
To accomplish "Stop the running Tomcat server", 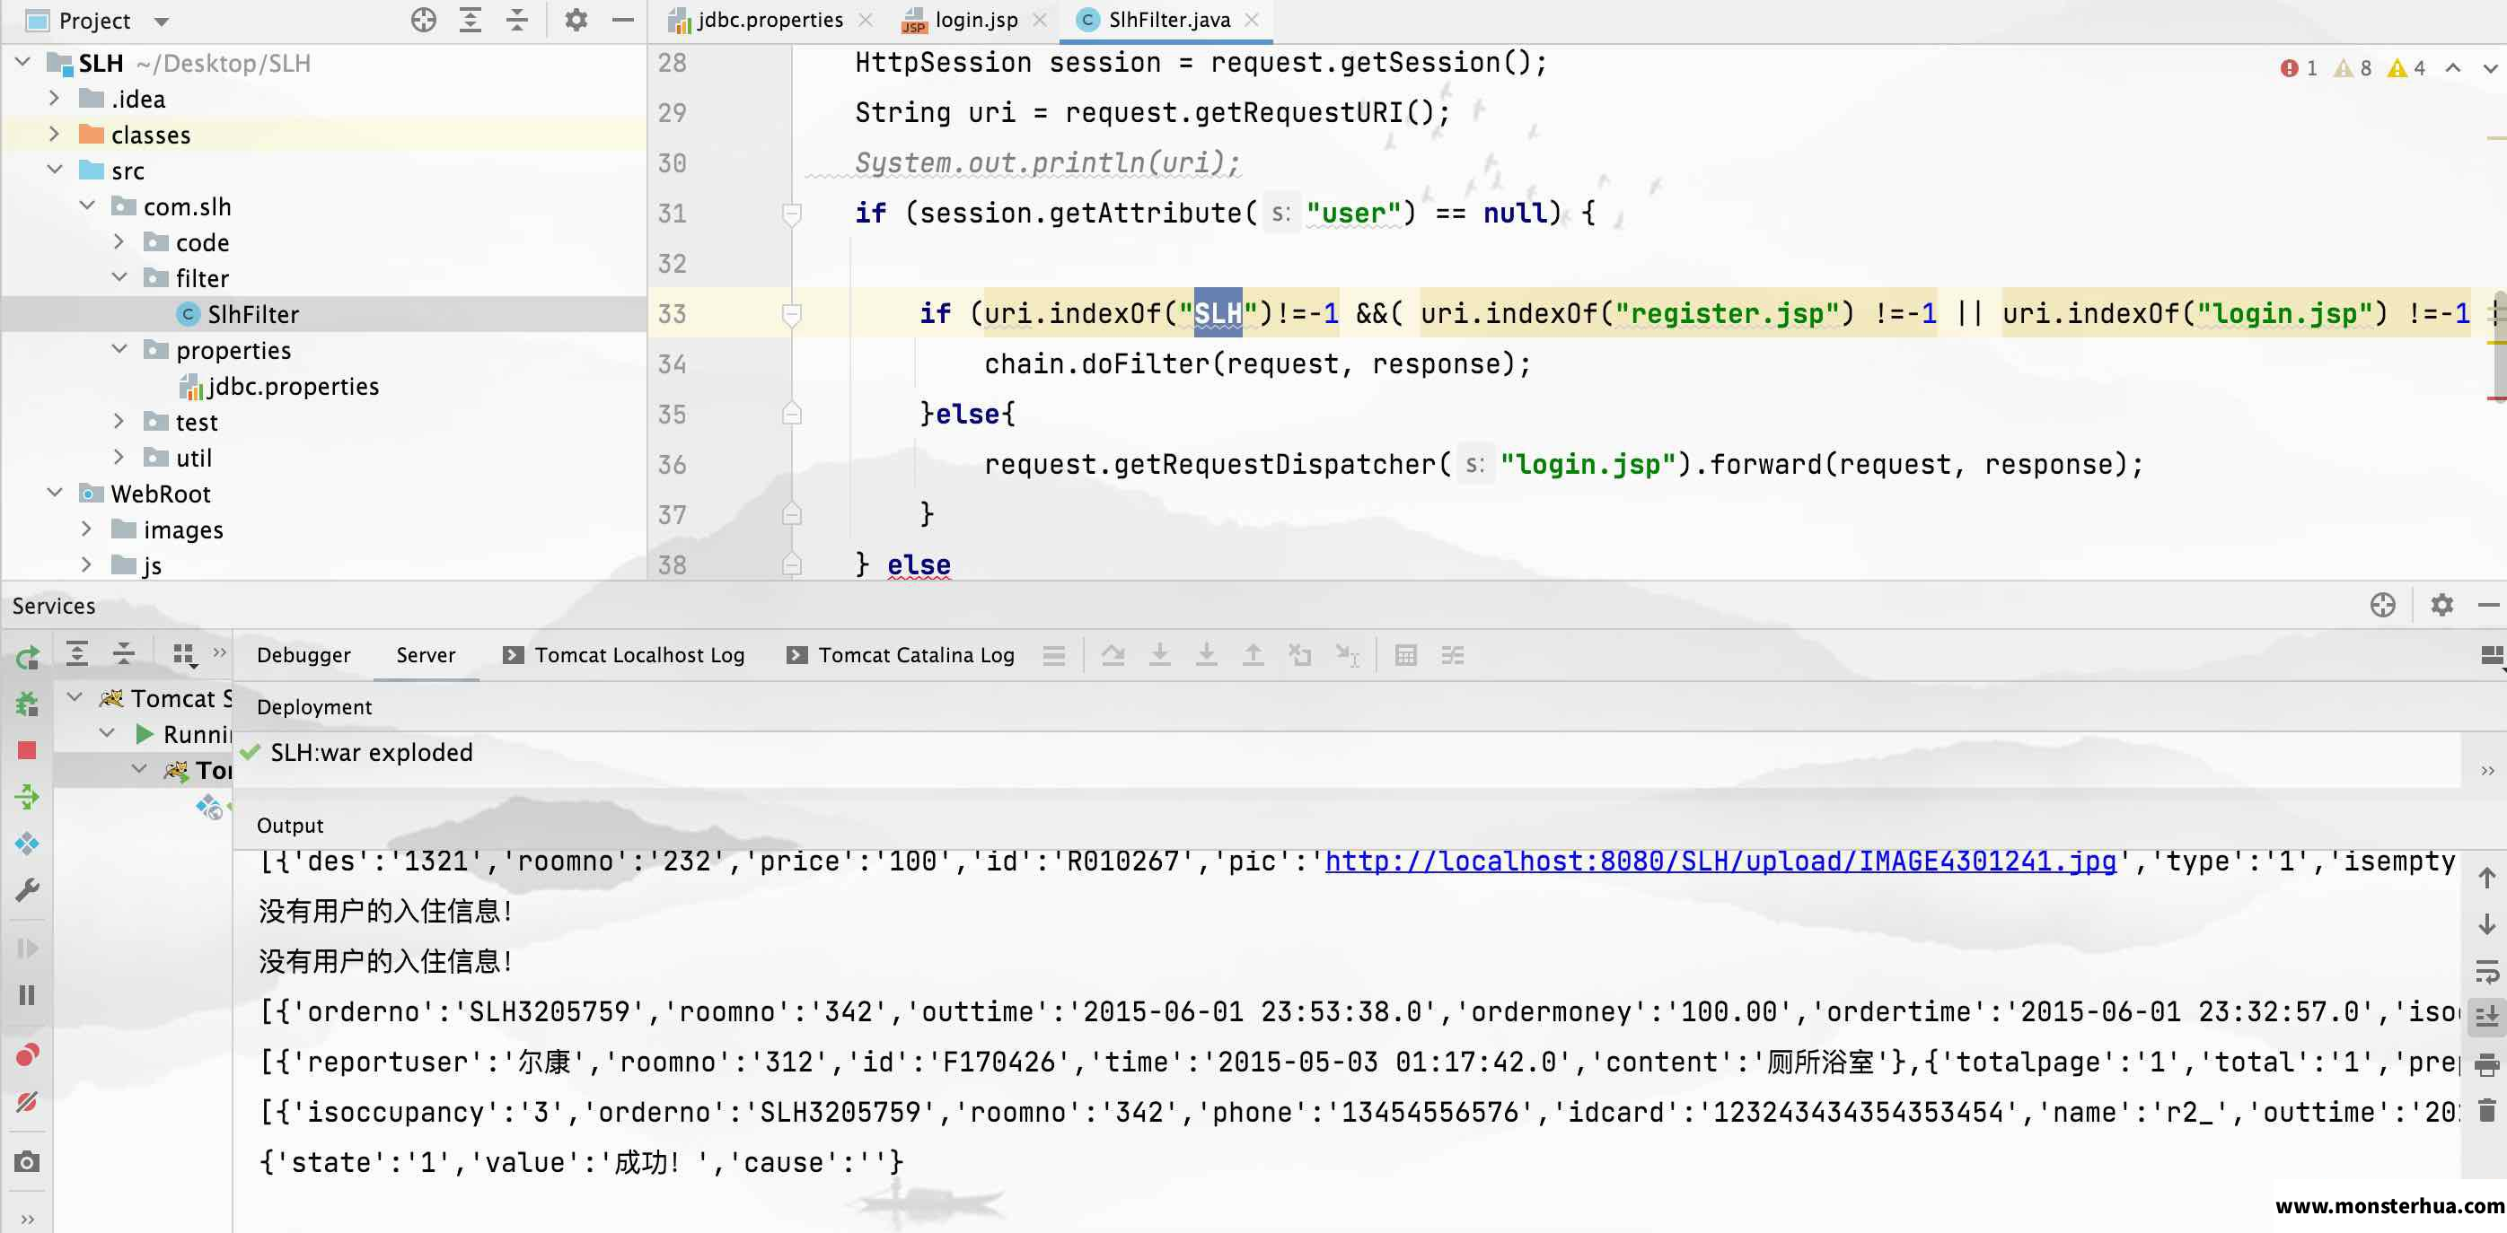I will point(27,749).
